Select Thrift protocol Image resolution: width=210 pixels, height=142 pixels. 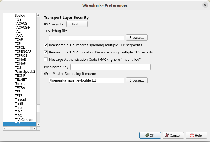[20, 103]
